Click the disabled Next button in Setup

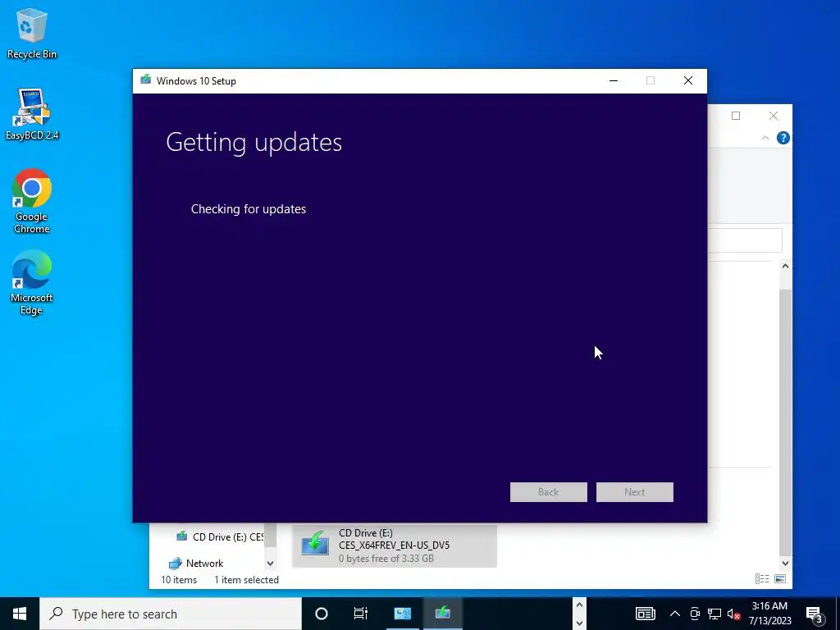point(634,492)
